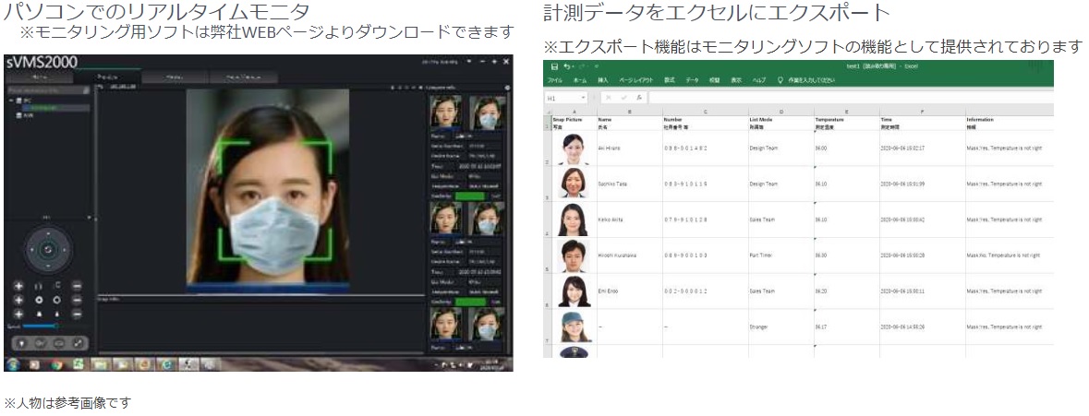1089x416 pixels.
Task: Open the 校閲 ribbon tab in Excel
Action: 714,80
